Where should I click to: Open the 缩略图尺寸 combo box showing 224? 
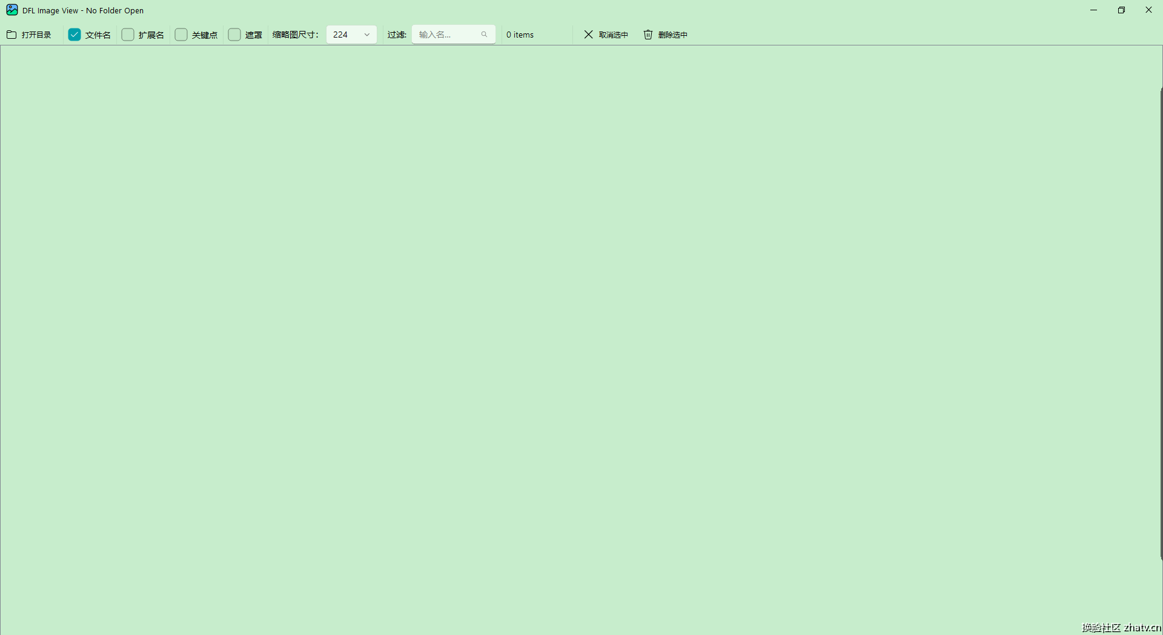[x=345, y=35]
